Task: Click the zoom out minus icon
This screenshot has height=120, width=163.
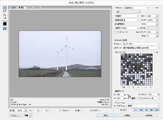Action: [10, 110]
